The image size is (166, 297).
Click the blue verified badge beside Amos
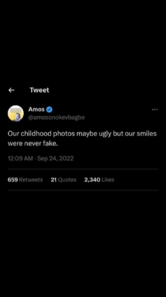(x=49, y=109)
